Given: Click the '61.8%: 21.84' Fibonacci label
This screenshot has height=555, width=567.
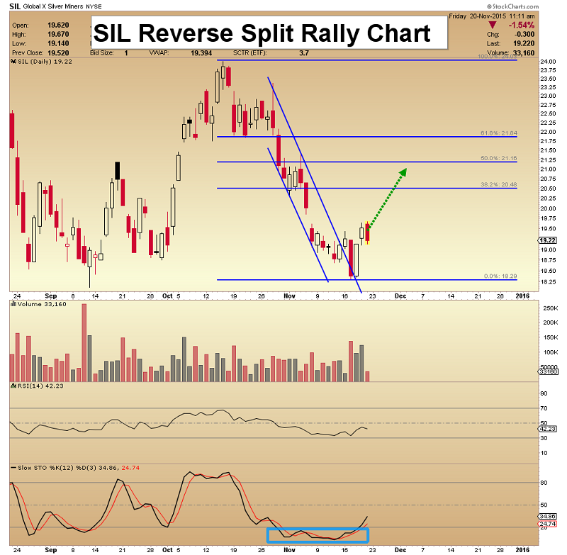Looking at the screenshot, I should [499, 133].
